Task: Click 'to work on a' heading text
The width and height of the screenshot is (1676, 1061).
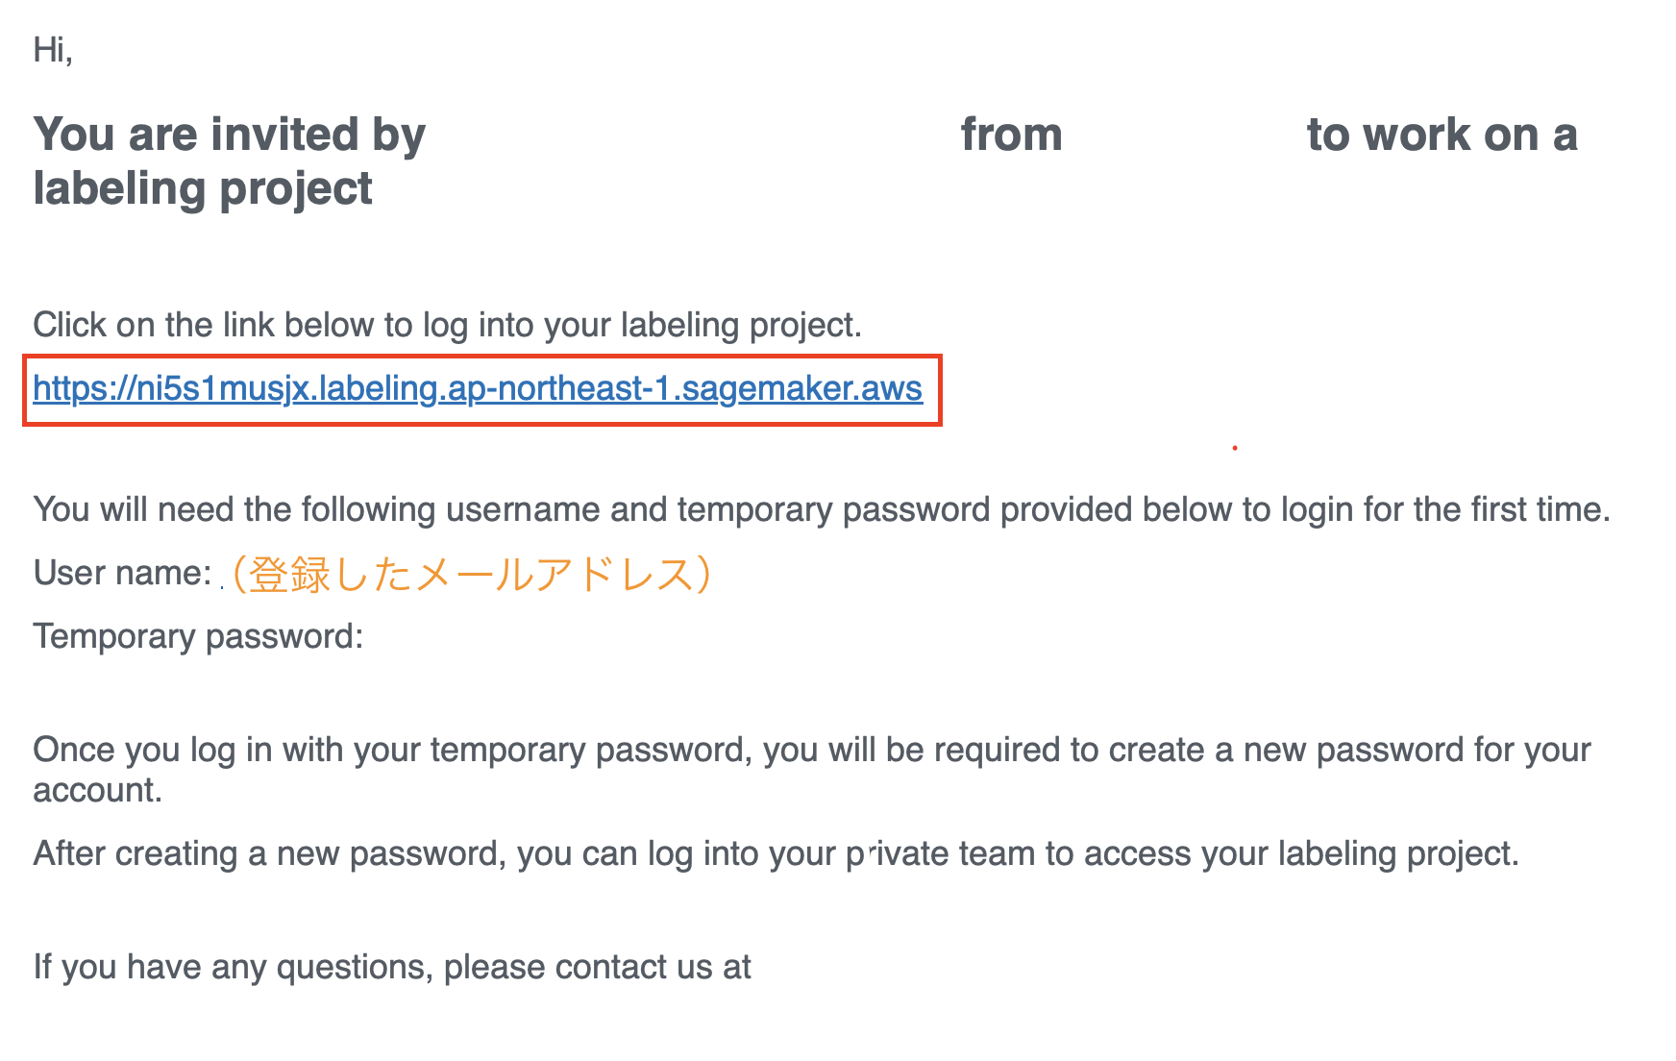Action: (x=1442, y=135)
